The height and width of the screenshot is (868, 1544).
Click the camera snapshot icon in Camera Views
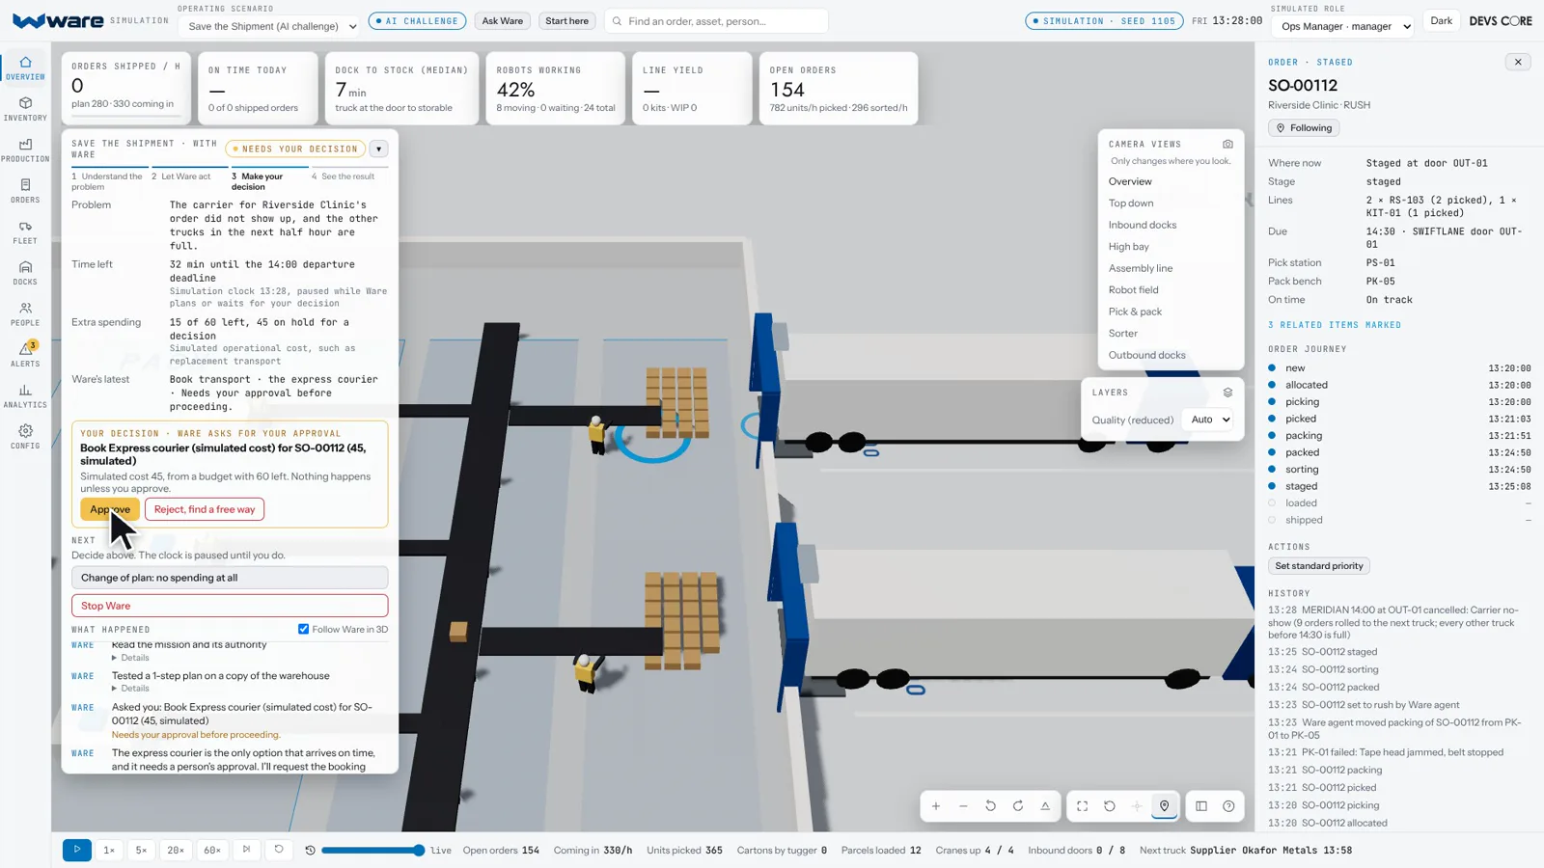[1227, 144]
